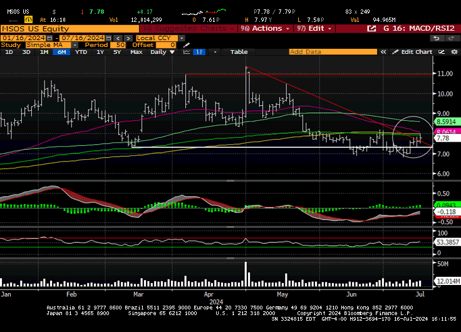Expand the Simple MA study dropdown

(75, 45)
